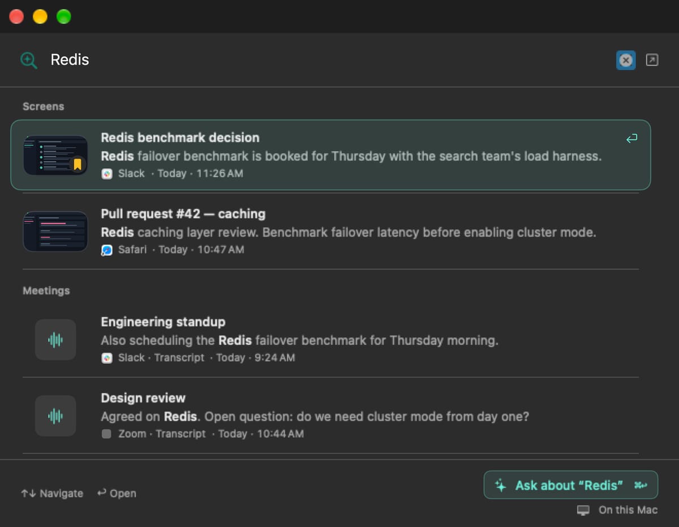Viewport: 679px width, 527px height.
Task: Open Pull request #42 caching thumbnail
Action: click(55, 231)
